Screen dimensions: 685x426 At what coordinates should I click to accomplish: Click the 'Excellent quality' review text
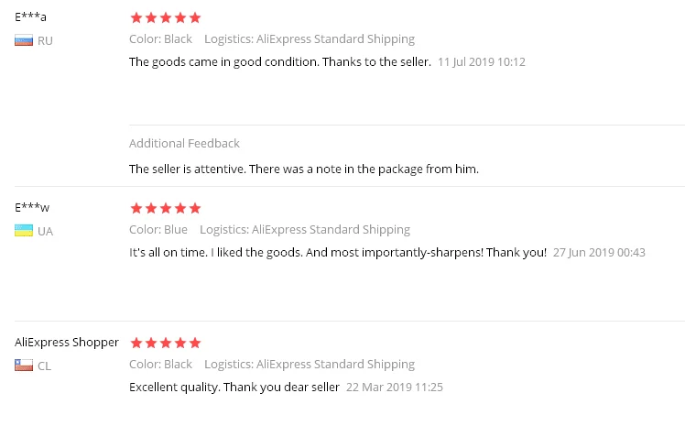click(234, 387)
